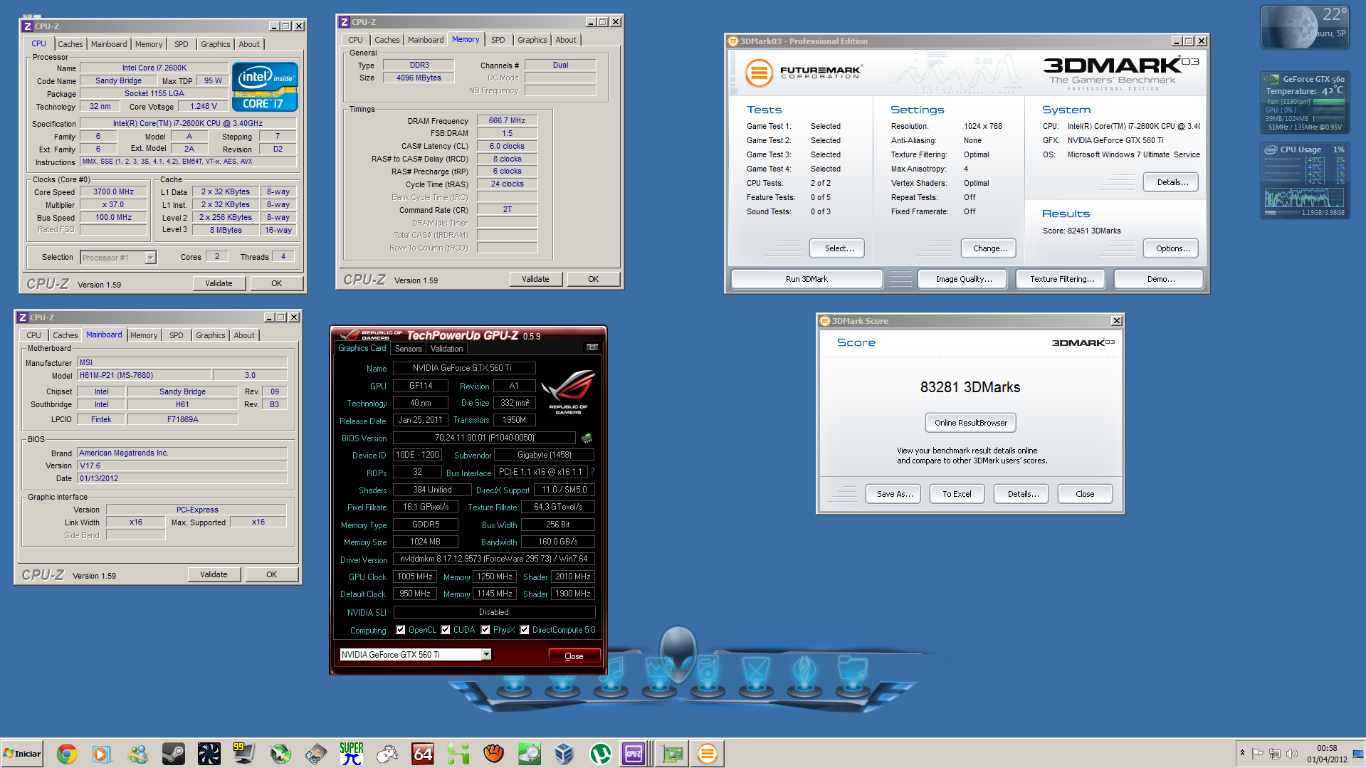This screenshot has height=768, width=1366.
Task: Click CPU Usage history graph gadget
Action: (1305, 197)
